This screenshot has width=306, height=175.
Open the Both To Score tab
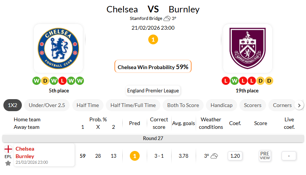pyautogui.click(x=183, y=105)
